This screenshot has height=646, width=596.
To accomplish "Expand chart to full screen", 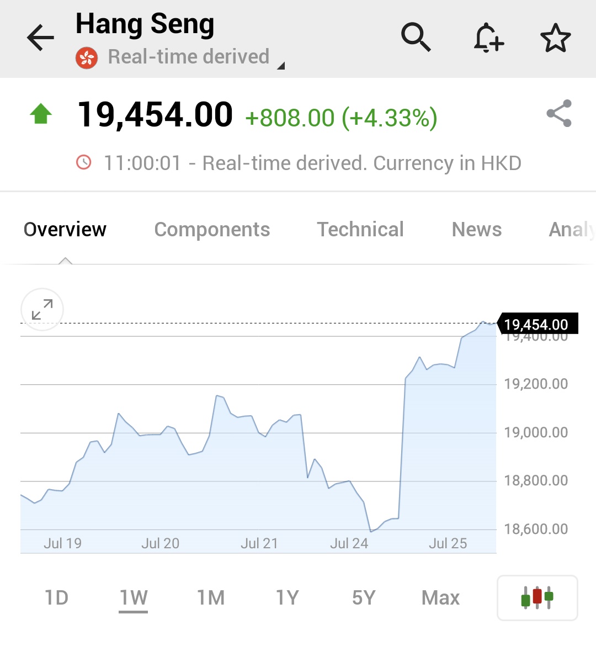I will pos(42,309).
